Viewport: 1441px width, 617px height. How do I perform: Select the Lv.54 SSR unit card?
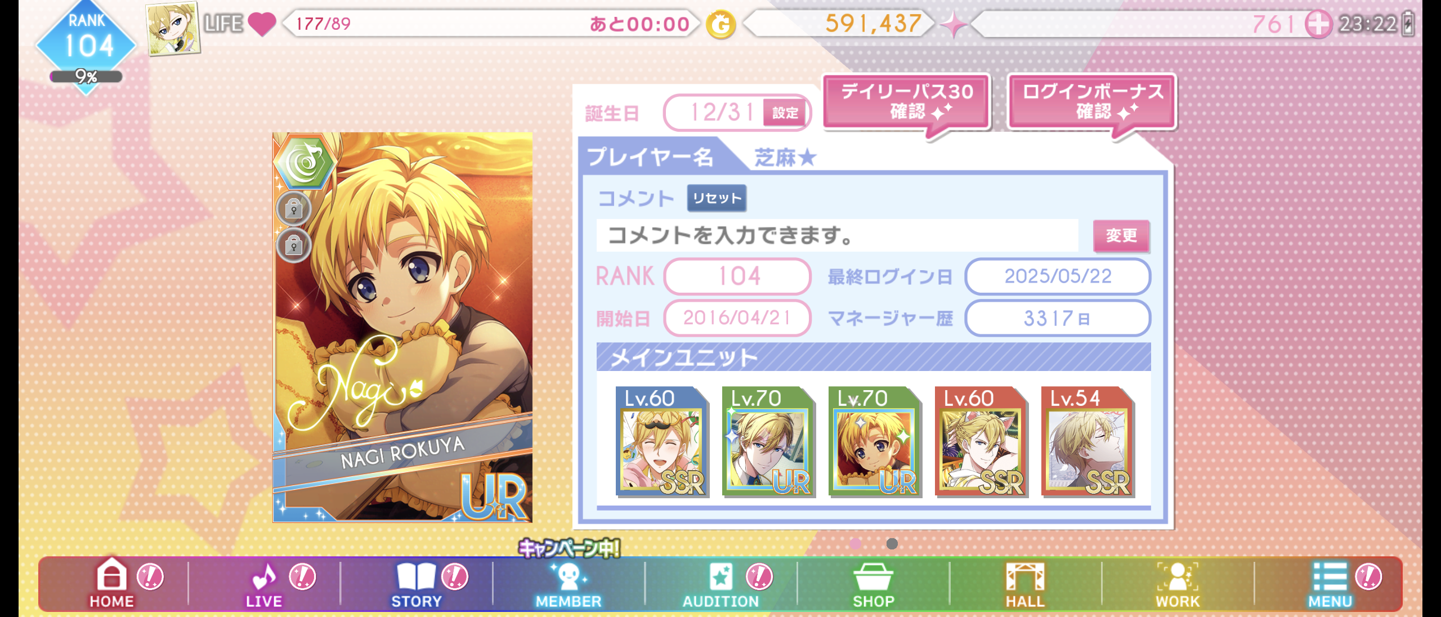[1088, 441]
